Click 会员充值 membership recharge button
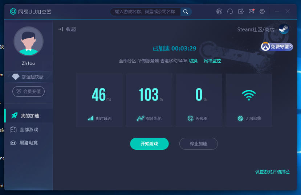This screenshot has width=301, height=195. [28, 91]
